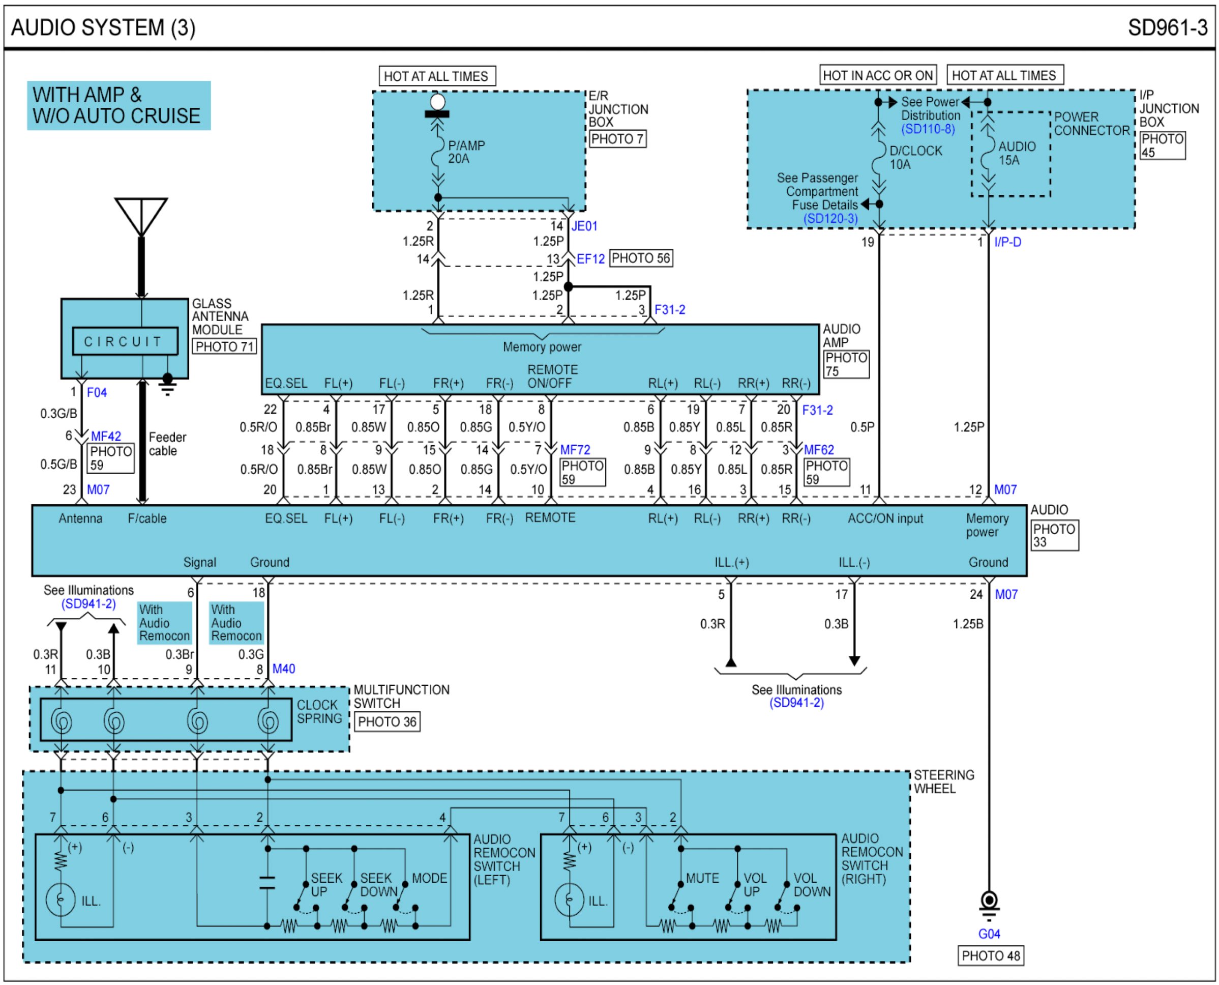
Task: Follow SD941-2 link under ILL.(+) arrows
Action: click(x=796, y=703)
